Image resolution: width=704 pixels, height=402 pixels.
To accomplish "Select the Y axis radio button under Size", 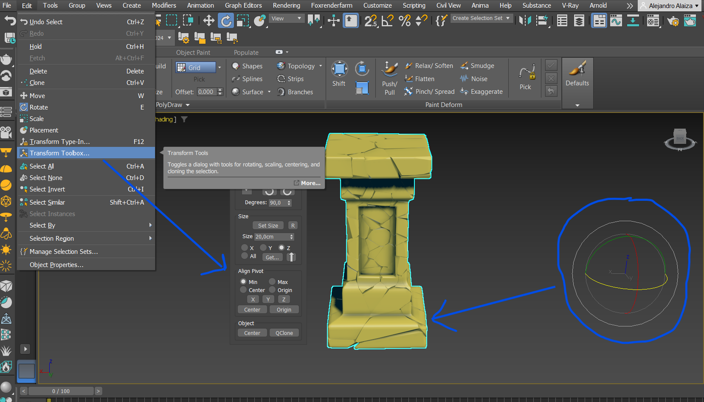I will coord(263,247).
